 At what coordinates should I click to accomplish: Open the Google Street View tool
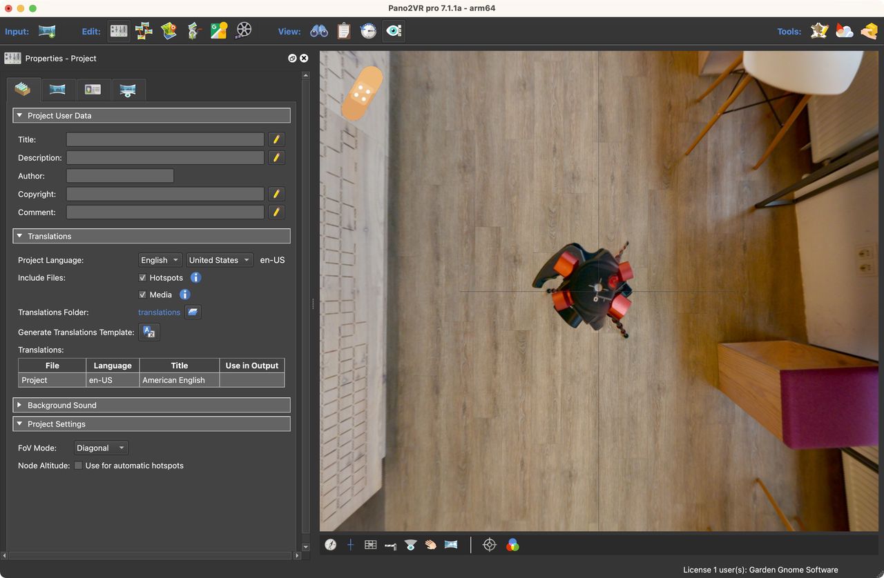tap(219, 31)
